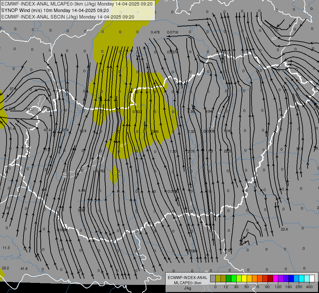
Task: Click the gray legend color swatch
Action: pos(213,278)
